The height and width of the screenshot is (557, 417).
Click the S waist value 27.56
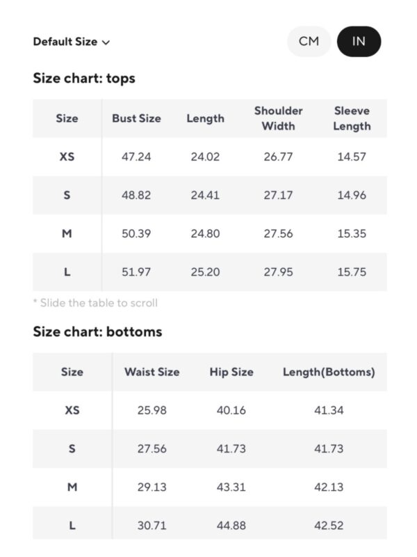[152, 448]
